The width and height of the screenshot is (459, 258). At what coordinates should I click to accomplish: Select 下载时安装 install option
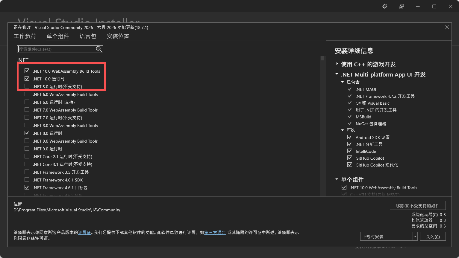coord(386,236)
